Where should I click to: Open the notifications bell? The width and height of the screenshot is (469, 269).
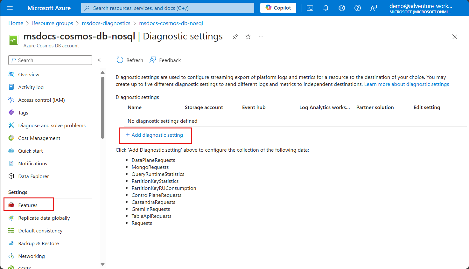tap(326, 8)
